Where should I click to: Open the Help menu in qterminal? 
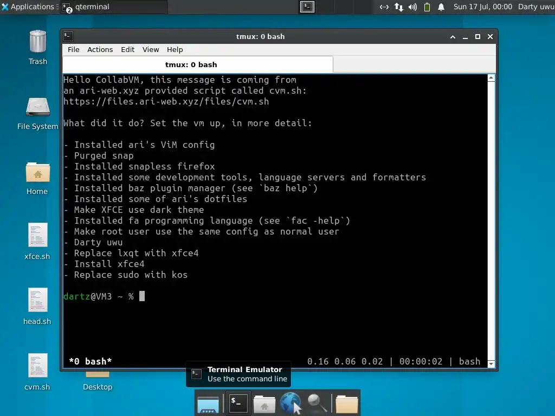(x=175, y=49)
